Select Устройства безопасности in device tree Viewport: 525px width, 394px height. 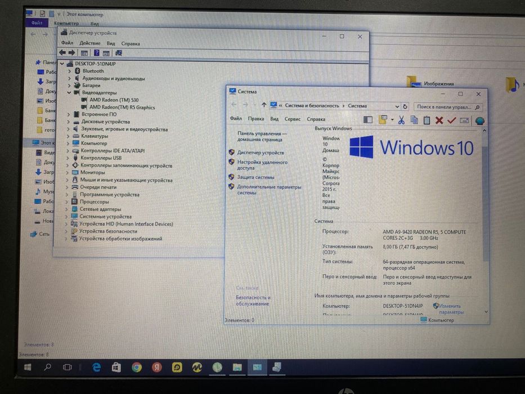[x=108, y=231]
